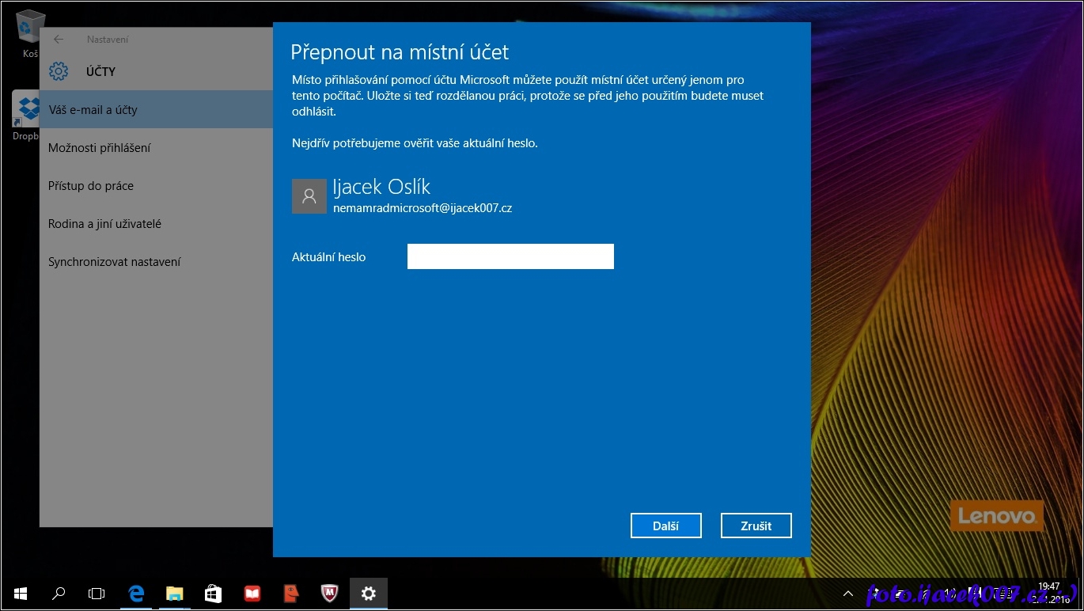1084x611 pixels.
Task: Open taskbar search magnifier
Action: (59, 593)
